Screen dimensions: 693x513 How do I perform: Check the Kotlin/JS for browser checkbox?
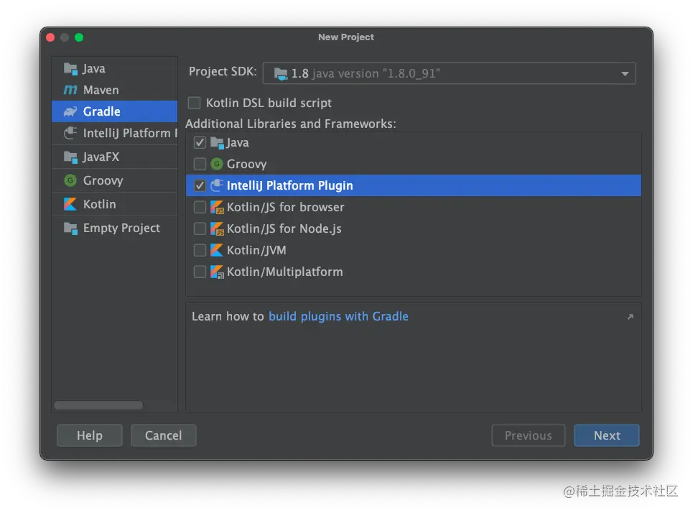(x=200, y=208)
